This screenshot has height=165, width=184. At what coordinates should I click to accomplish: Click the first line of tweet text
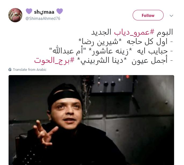click(132, 32)
